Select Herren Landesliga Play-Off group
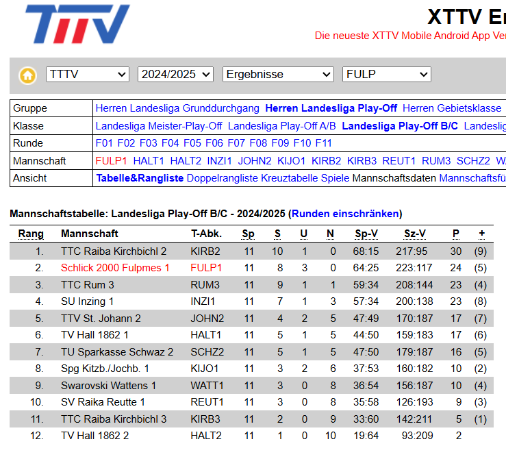506x459 pixels. [x=331, y=108]
